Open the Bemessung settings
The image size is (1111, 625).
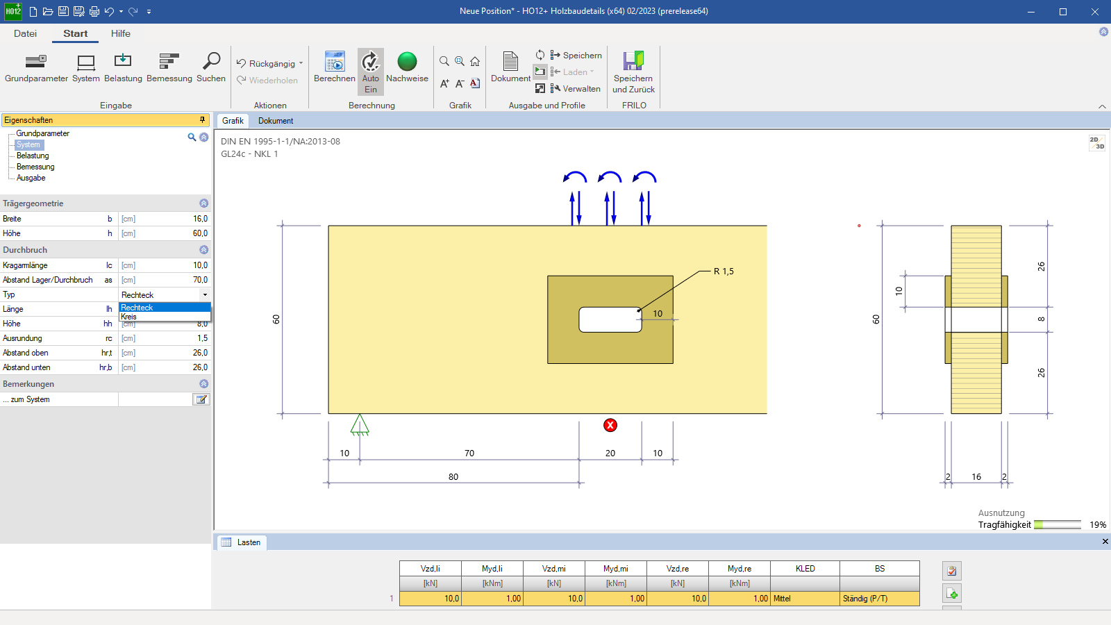coord(169,68)
